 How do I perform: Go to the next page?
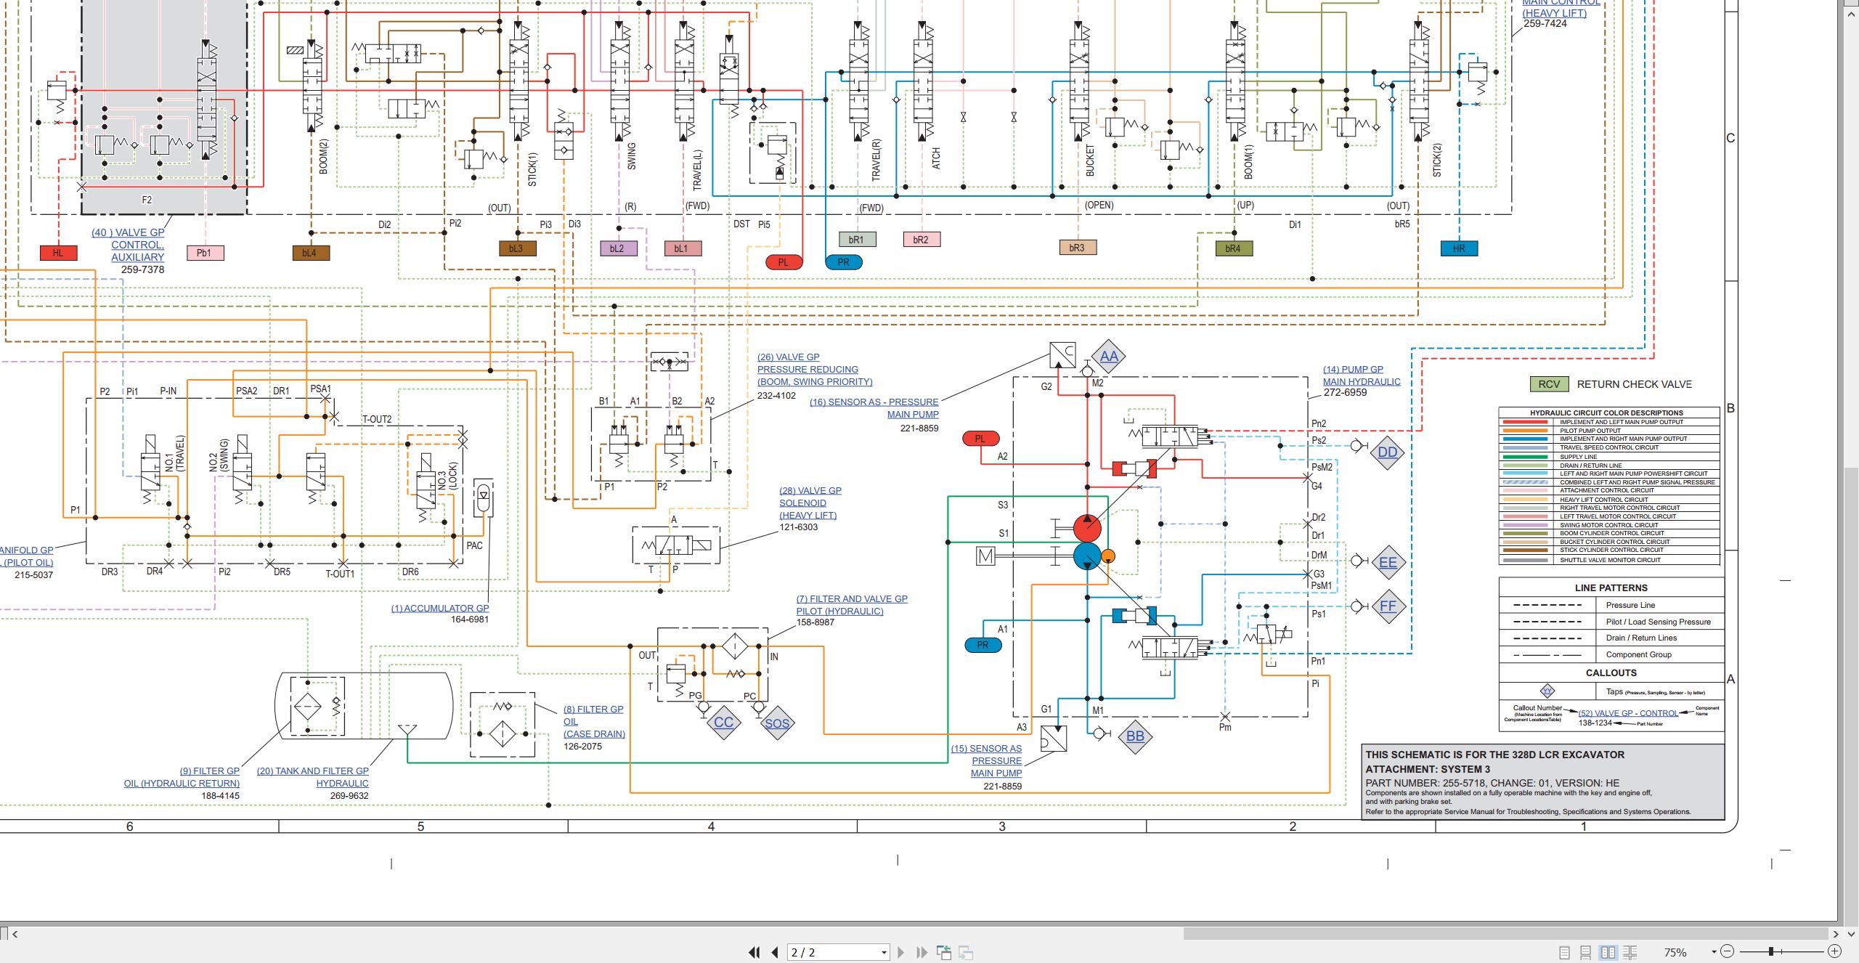pyautogui.click(x=901, y=952)
